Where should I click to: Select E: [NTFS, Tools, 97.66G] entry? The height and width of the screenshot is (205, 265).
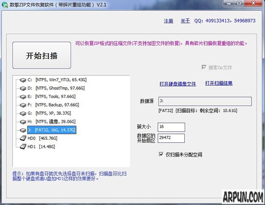[x=51, y=97]
